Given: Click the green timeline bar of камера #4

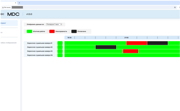Looking at the screenshot, I should pyautogui.click(x=122, y=55).
